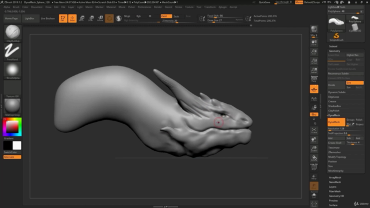The height and width of the screenshot is (208, 370).
Task: Toggle the Rgb button
Action: click(x=139, y=16)
